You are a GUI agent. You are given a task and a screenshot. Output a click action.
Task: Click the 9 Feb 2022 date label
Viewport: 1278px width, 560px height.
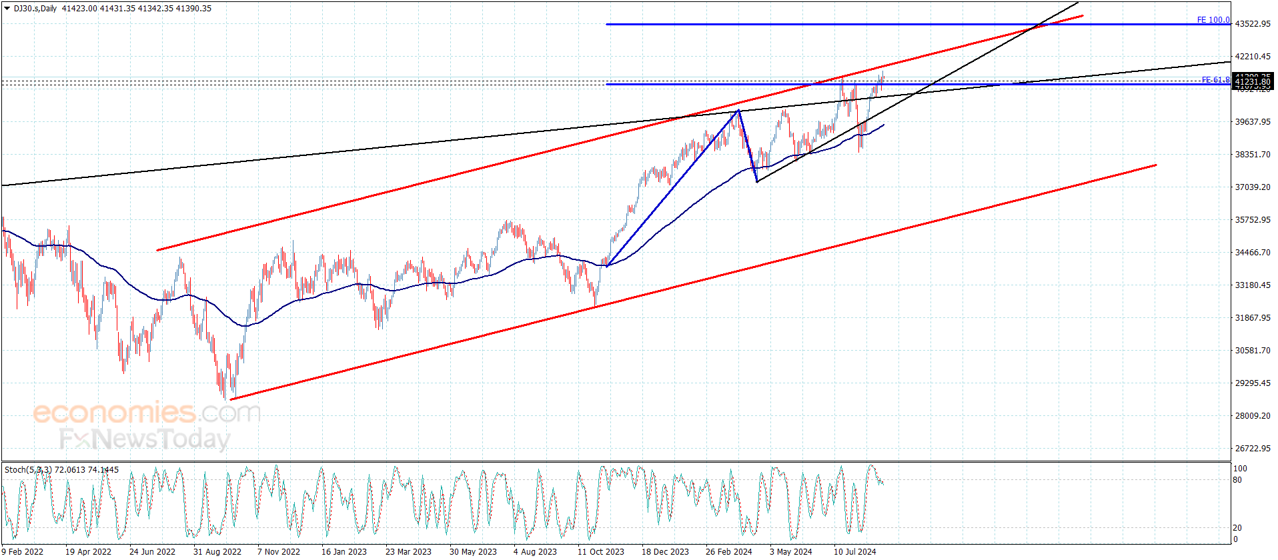pos(23,552)
